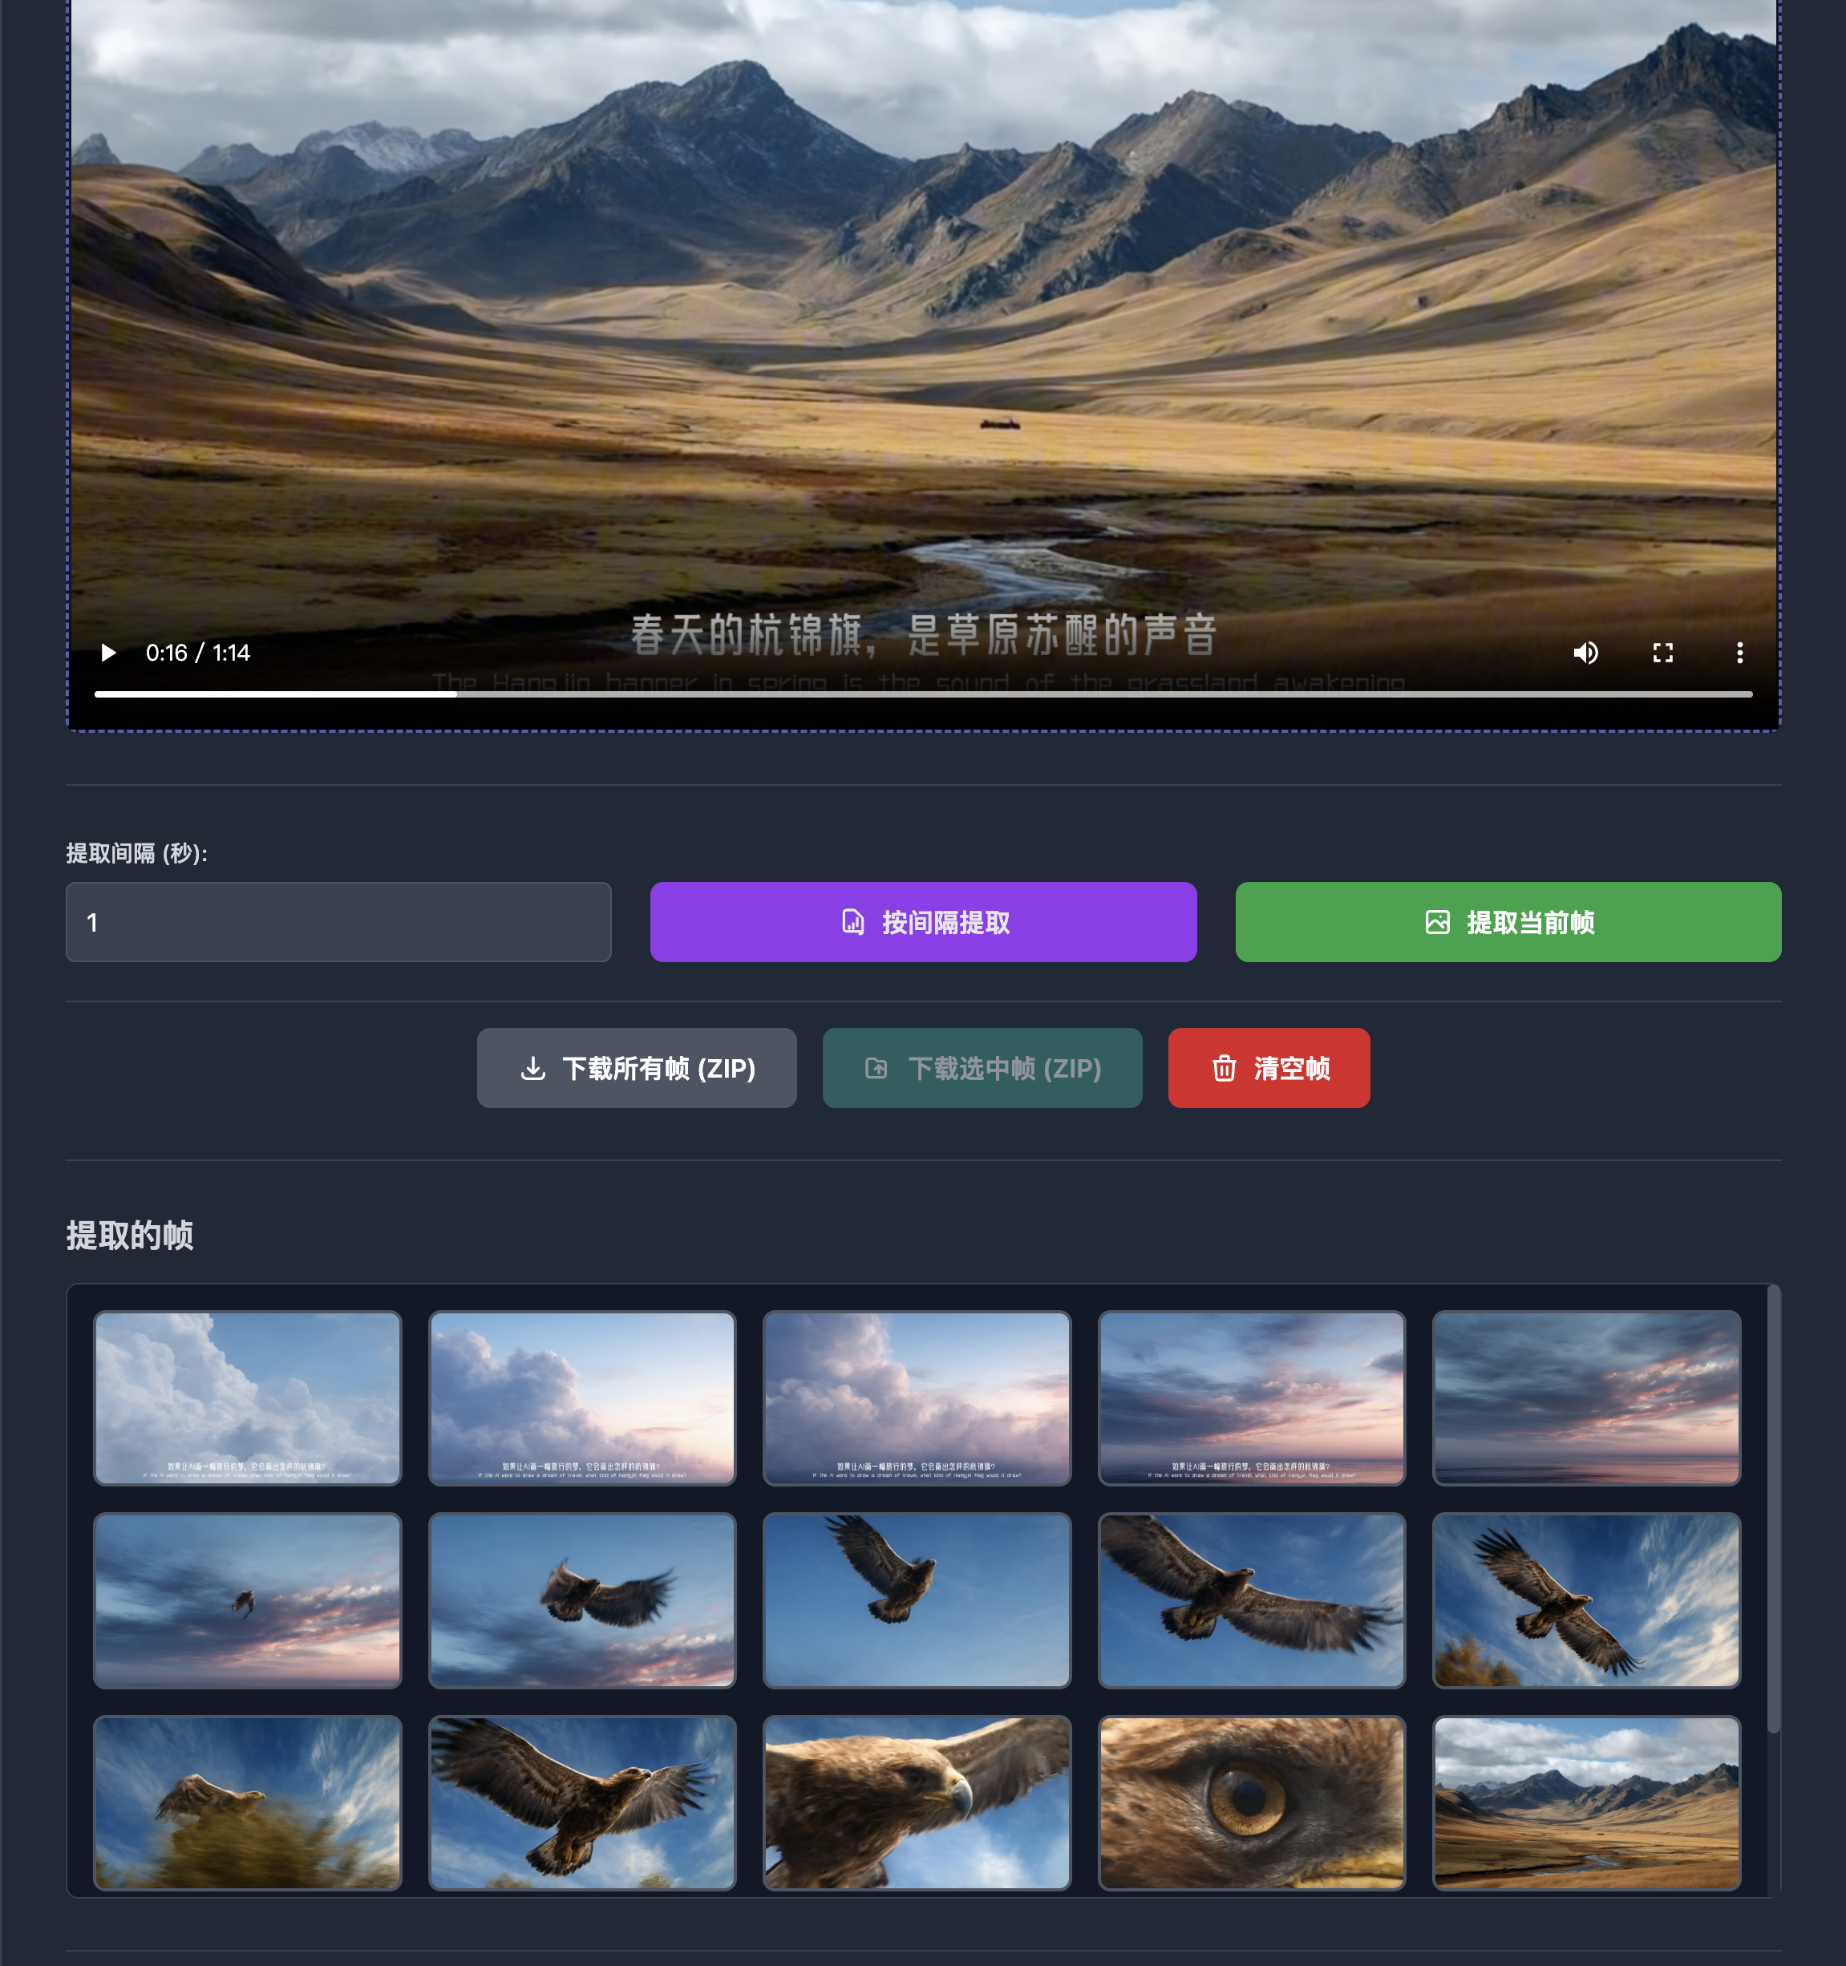Image resolution: width=1846 pixels, height=1966 pixels.
Task: Click the video timestamp 0:16 / 1:14
Action: point(198,653)
